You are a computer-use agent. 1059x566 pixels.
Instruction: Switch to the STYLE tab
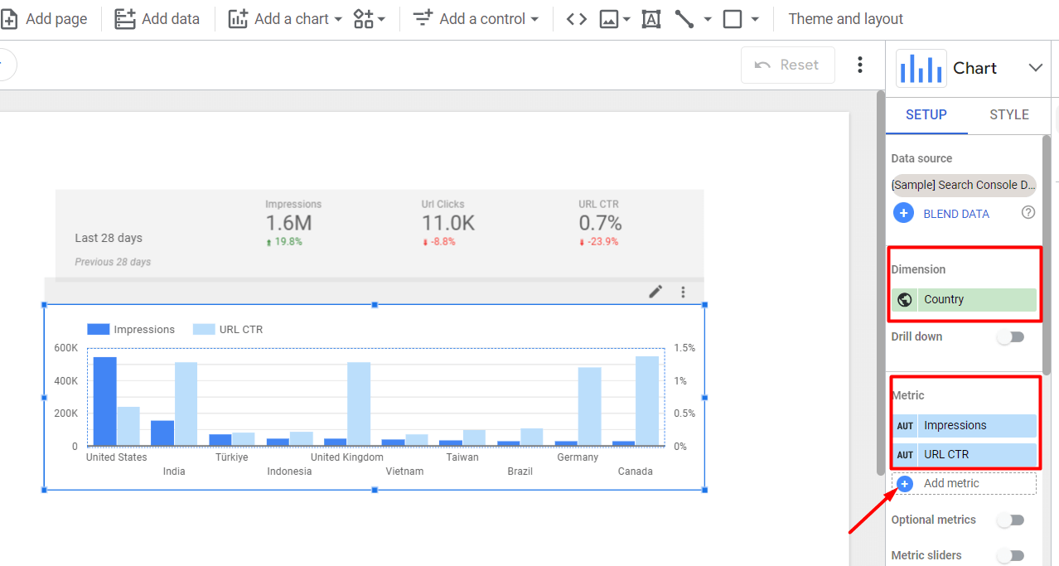coord(1008,115)
